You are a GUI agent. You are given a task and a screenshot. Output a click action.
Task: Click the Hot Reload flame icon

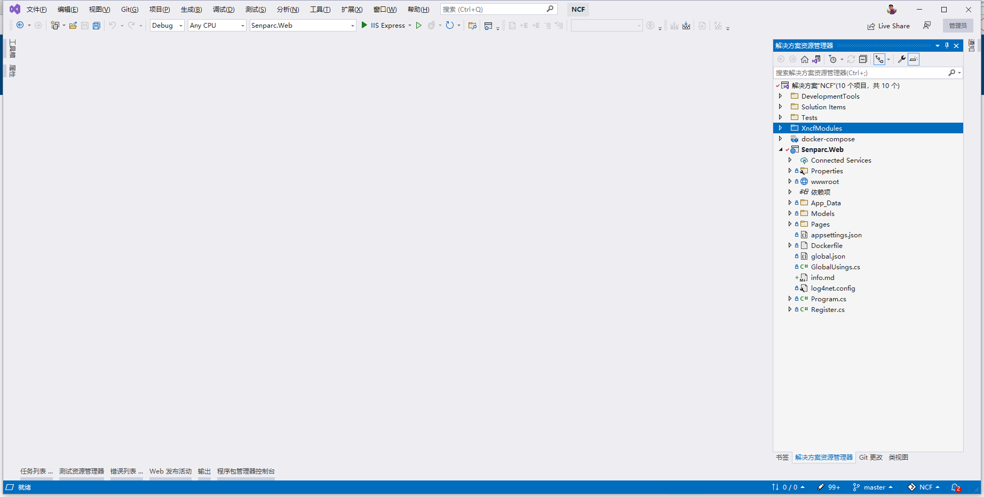coord(431,25)
